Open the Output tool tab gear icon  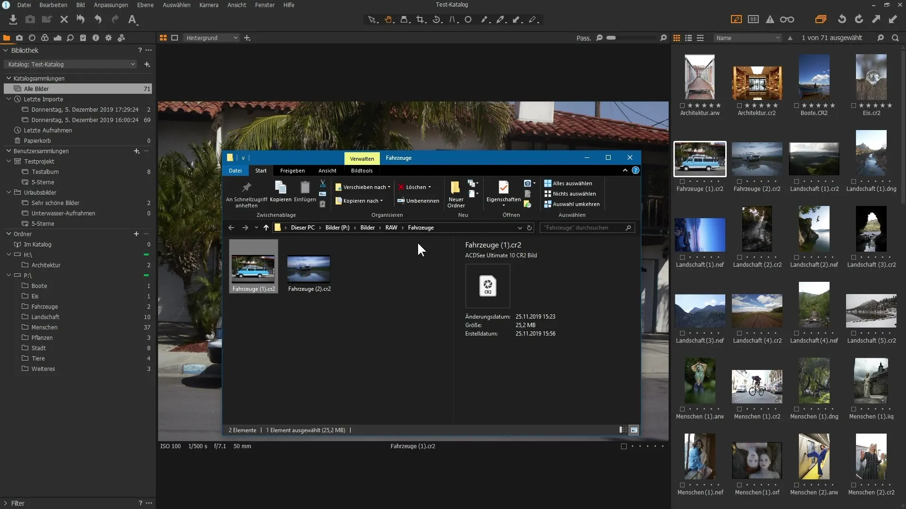click(x=109, y=38)
